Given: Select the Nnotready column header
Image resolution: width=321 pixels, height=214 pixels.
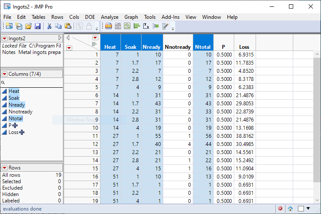Looking at the screenshot, I should [x=178, y=47].
